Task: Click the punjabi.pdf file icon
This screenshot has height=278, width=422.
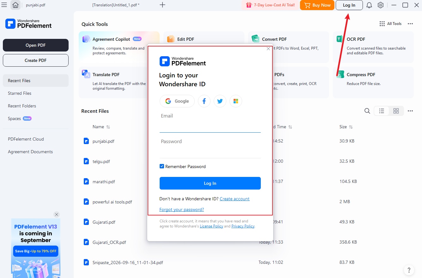Action: 86,141
